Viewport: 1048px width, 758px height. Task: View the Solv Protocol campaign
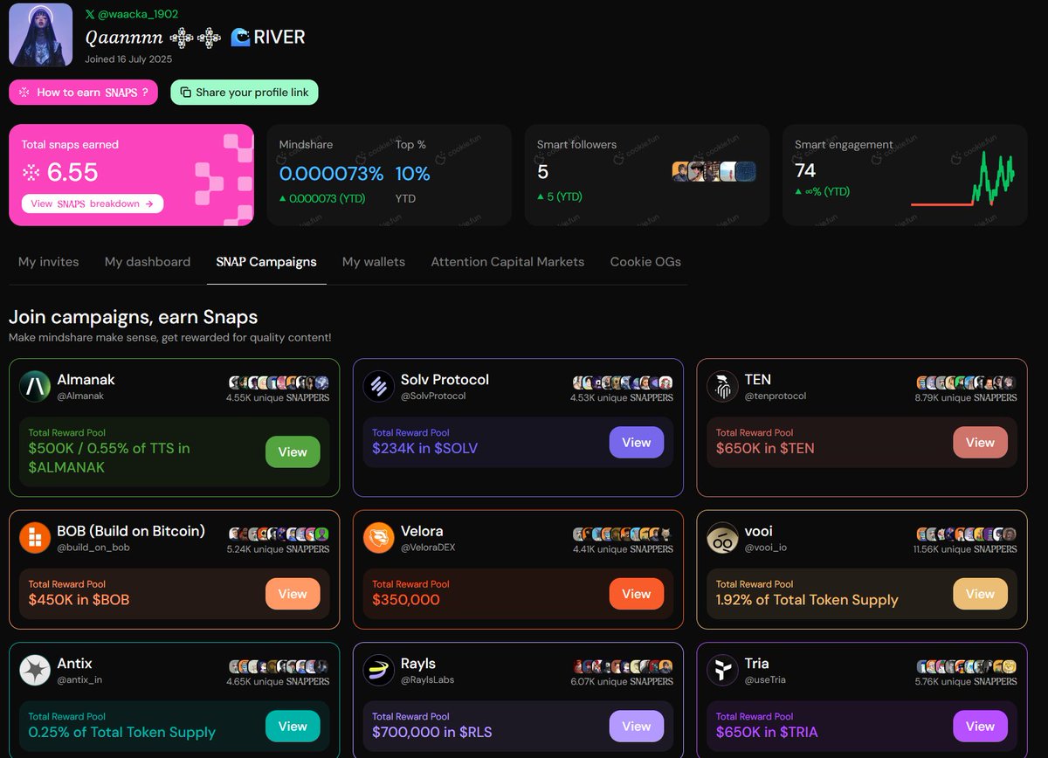[x=637, y=443]
